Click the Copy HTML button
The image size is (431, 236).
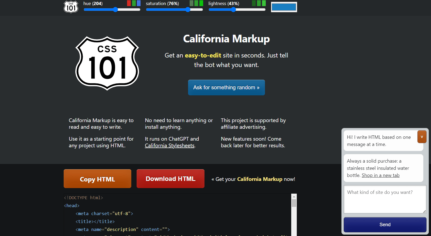tap(97, 179)
